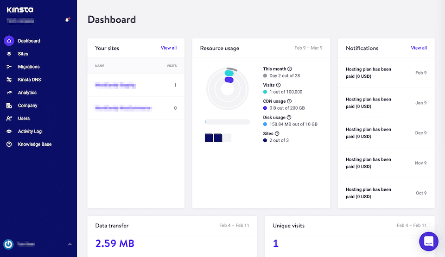
Task: Click the Knowledge Base question icon
Action: (x=9, y=144)
